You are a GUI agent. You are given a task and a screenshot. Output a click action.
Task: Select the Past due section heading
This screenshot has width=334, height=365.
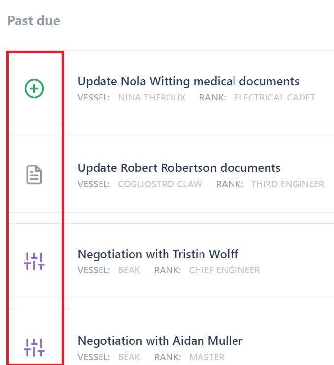tap(33, 21)
